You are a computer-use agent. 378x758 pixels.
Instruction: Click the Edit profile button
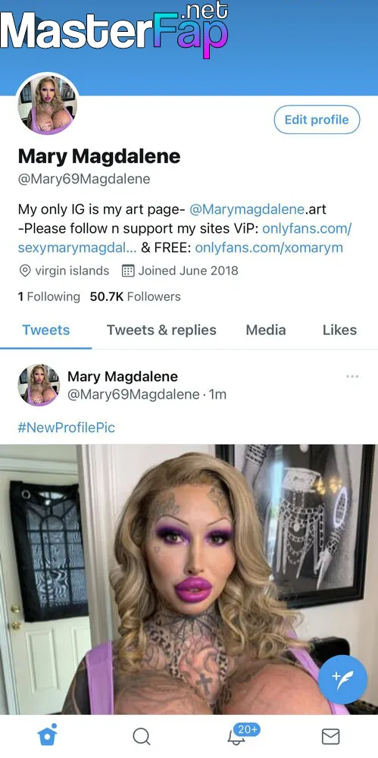point(317,120)
